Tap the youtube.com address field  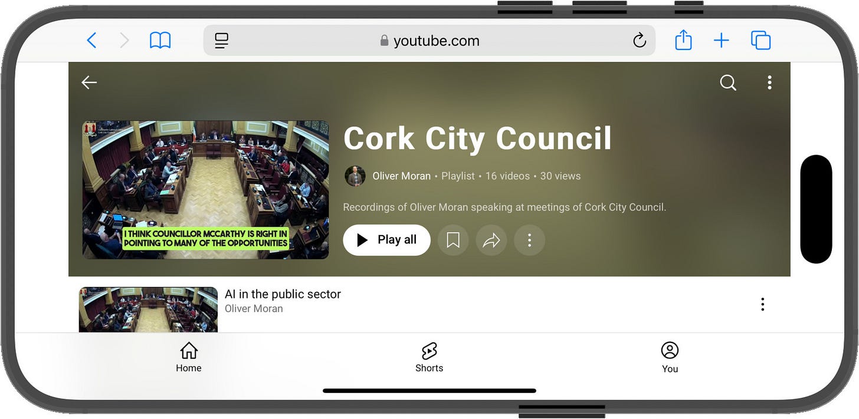[x=429, y=41]
